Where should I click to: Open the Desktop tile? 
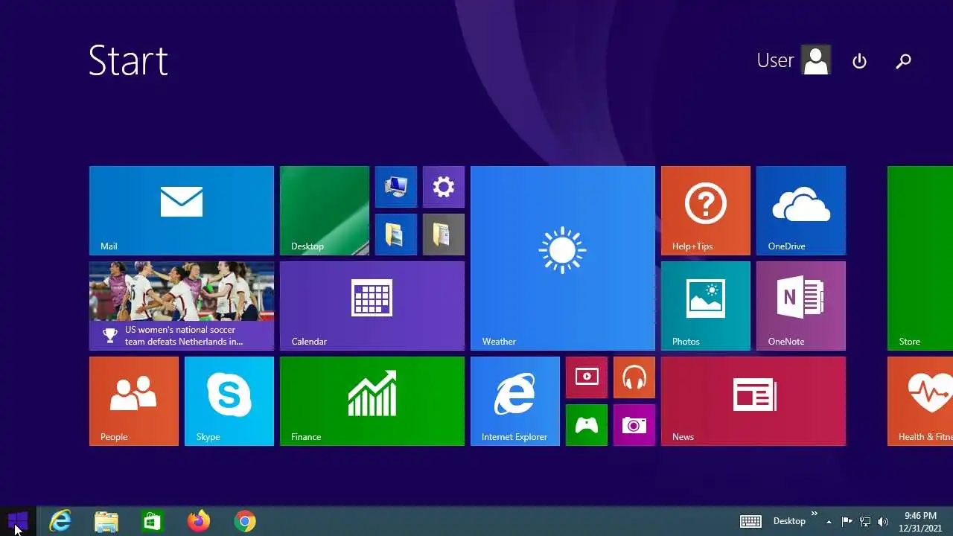325,211
